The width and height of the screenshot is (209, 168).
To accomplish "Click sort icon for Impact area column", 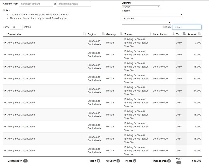I will [173, 34].
